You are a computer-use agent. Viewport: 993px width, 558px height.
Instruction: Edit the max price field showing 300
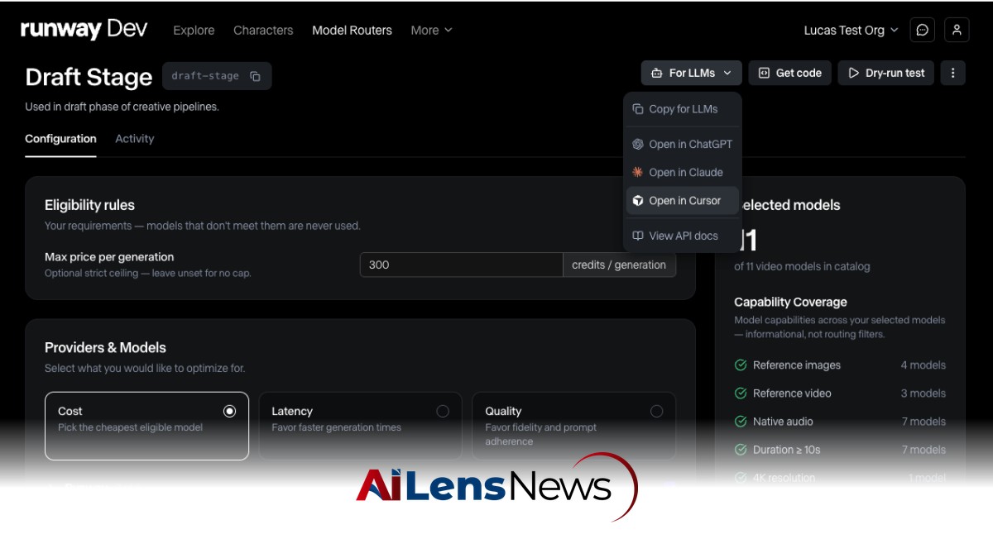[461, 265]
